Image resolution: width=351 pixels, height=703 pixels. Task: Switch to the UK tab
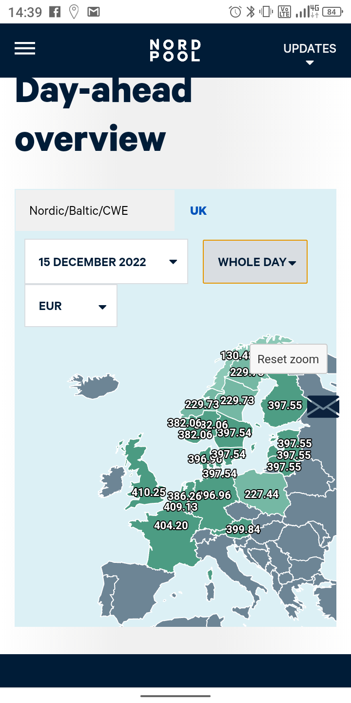click(x=198, y=210)
